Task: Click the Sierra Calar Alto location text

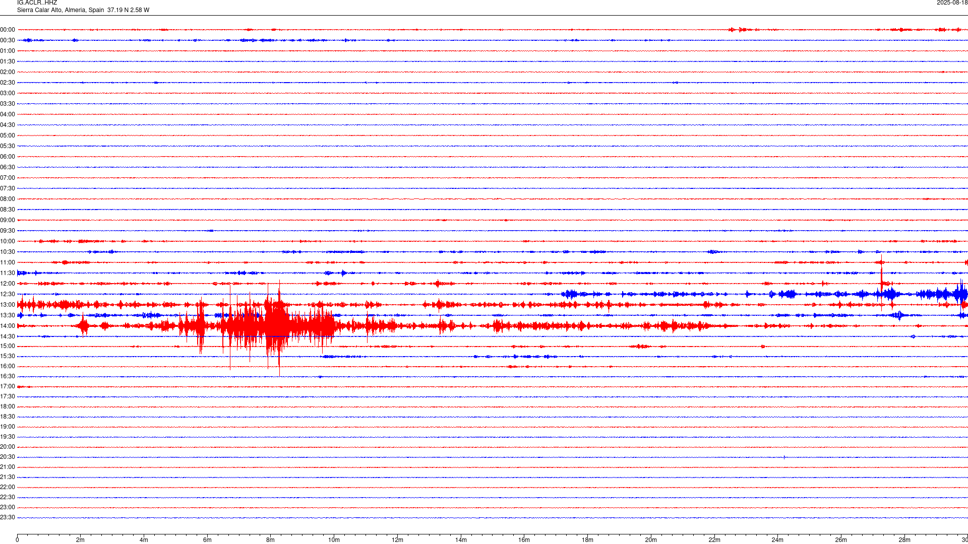Action: [x=83, y=10]
